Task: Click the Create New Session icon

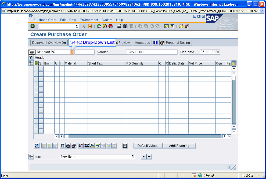Action: click(166, 26)
